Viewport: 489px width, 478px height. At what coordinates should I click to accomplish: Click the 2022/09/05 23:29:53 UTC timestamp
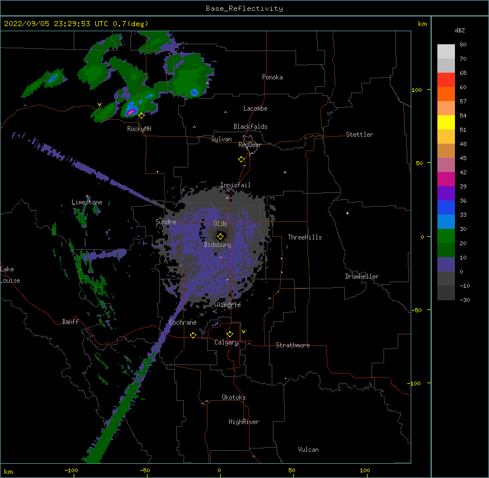[56, 24]
